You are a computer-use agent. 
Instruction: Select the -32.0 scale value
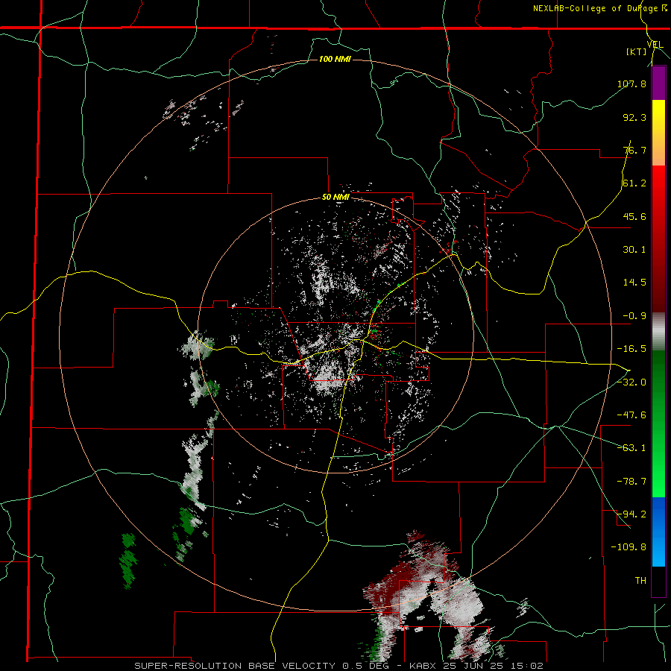pyautogui.click(x=631, y=382)
